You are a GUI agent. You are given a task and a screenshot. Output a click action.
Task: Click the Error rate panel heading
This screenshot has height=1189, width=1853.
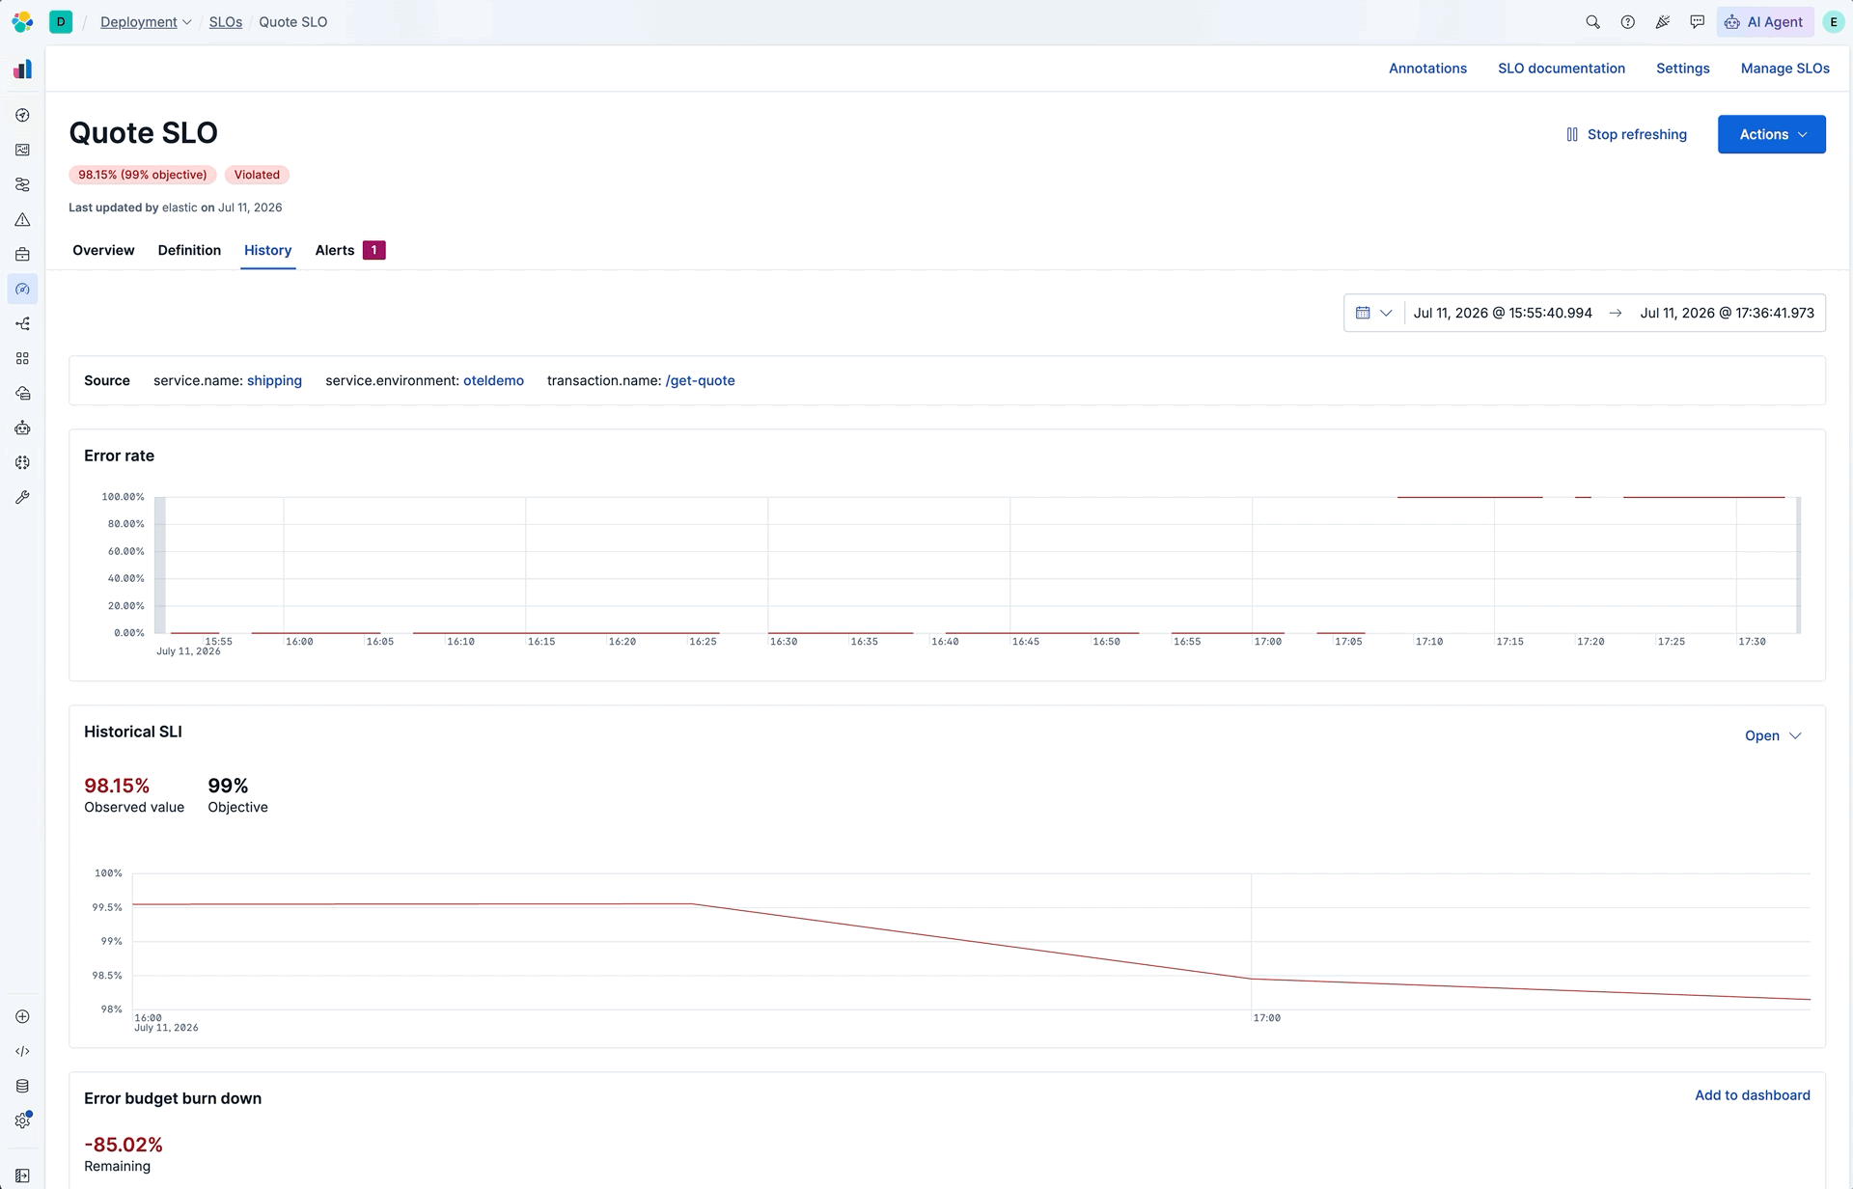tap(119, 456)
